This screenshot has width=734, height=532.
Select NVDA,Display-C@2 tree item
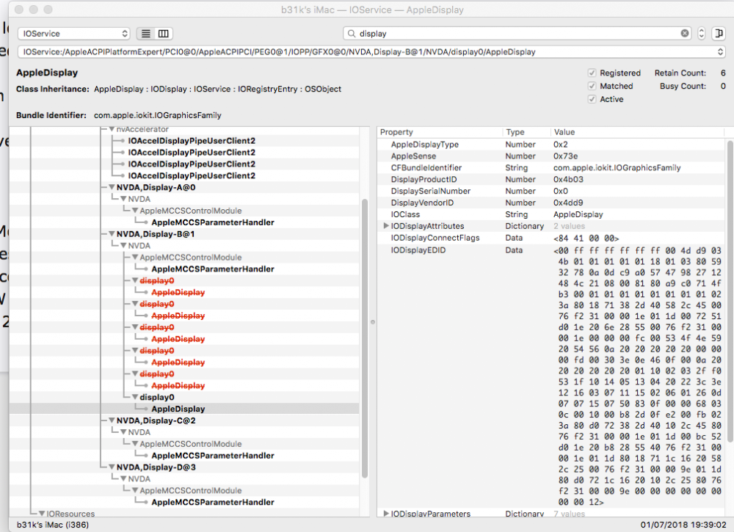point(156,420)
